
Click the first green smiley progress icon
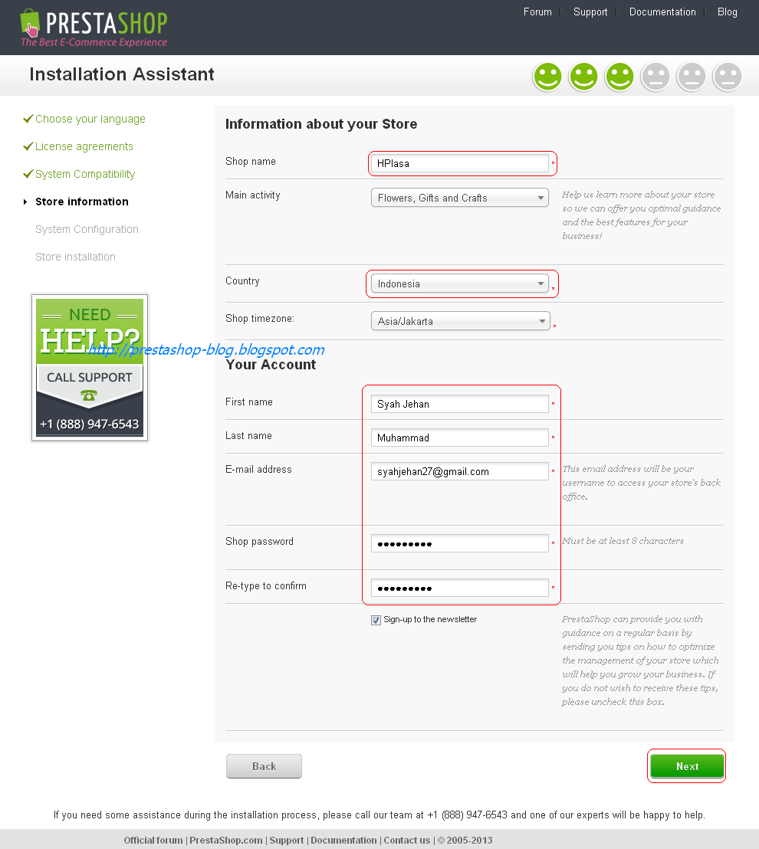tap(547, 77)
